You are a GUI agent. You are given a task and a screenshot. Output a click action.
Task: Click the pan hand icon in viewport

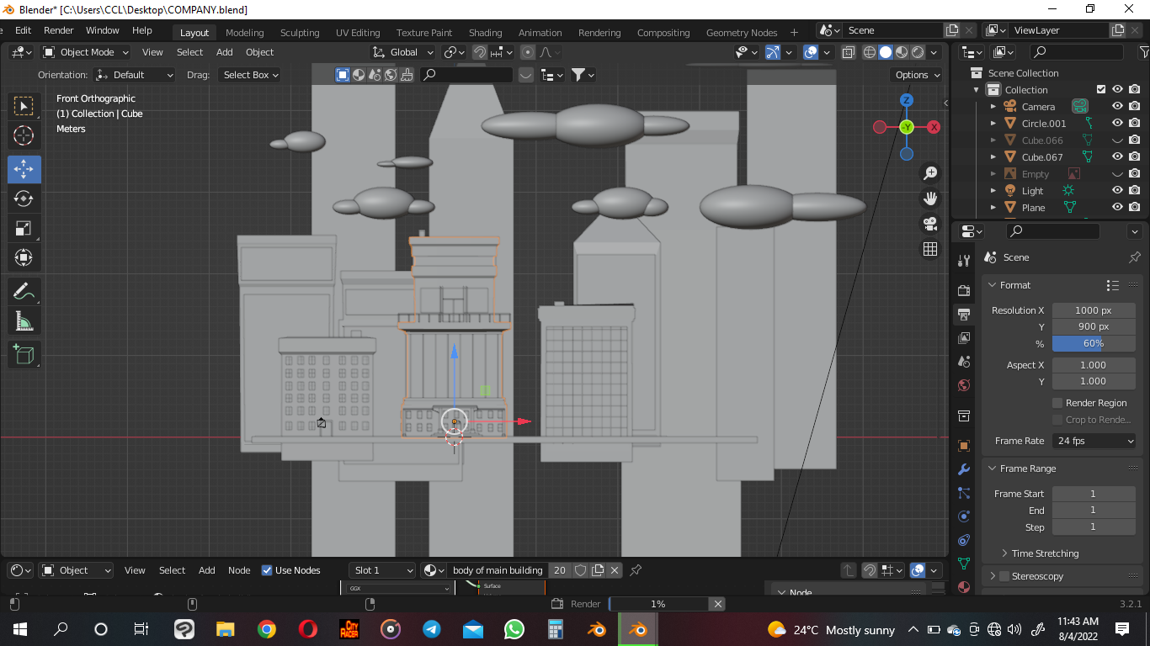click(x=930, y=199)
